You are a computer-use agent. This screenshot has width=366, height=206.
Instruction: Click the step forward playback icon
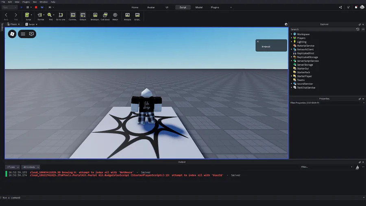50,7
